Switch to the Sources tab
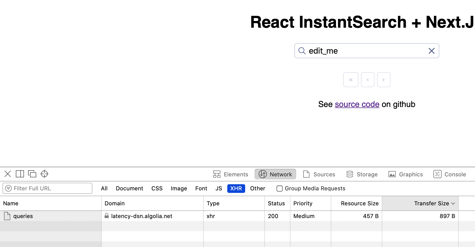 coord(319,174)
